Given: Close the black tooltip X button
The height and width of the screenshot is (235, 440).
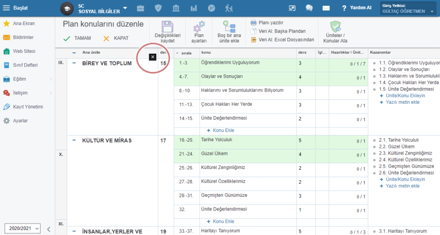Looking at the screenshot, I should 152,57.
